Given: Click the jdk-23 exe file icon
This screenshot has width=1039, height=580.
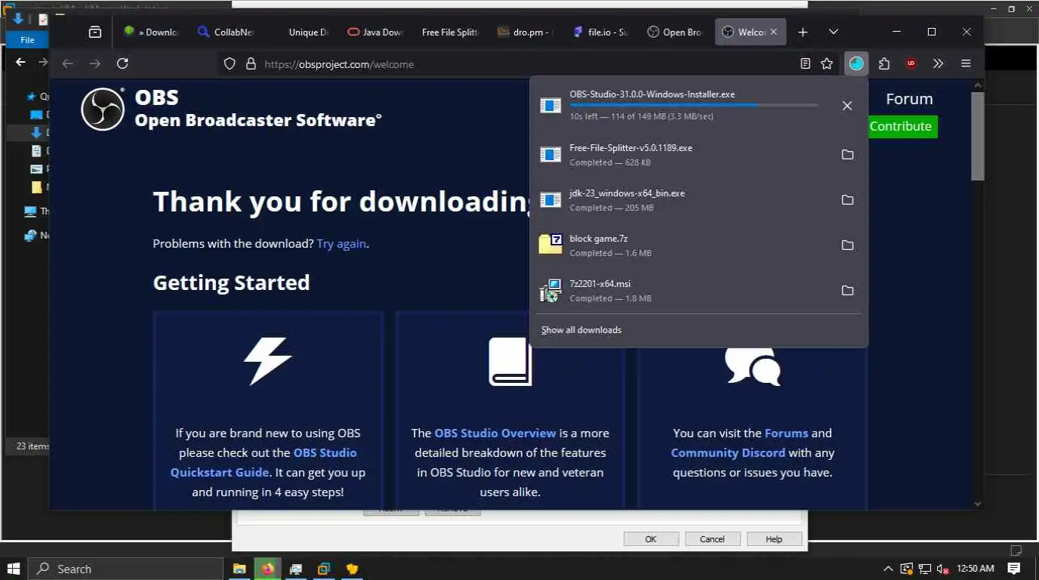Looking at the screenshot, I should pos(550,200).
